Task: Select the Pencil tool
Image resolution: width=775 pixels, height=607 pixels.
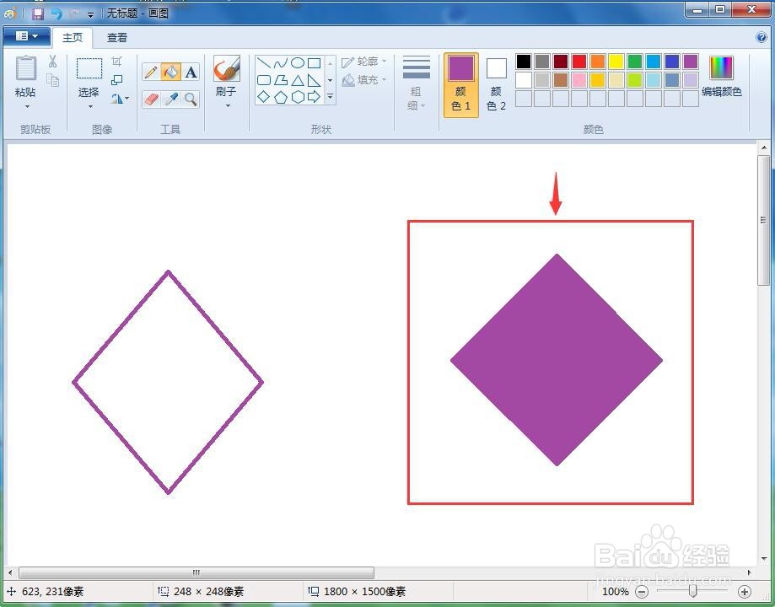Action: pyautogui.click(x=151, y=73)
